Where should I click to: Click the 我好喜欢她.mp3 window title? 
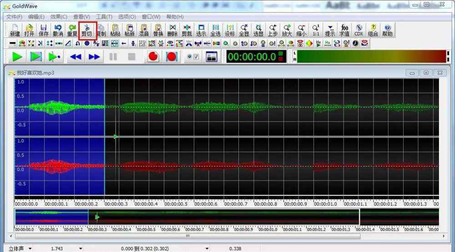pos(35,73)
